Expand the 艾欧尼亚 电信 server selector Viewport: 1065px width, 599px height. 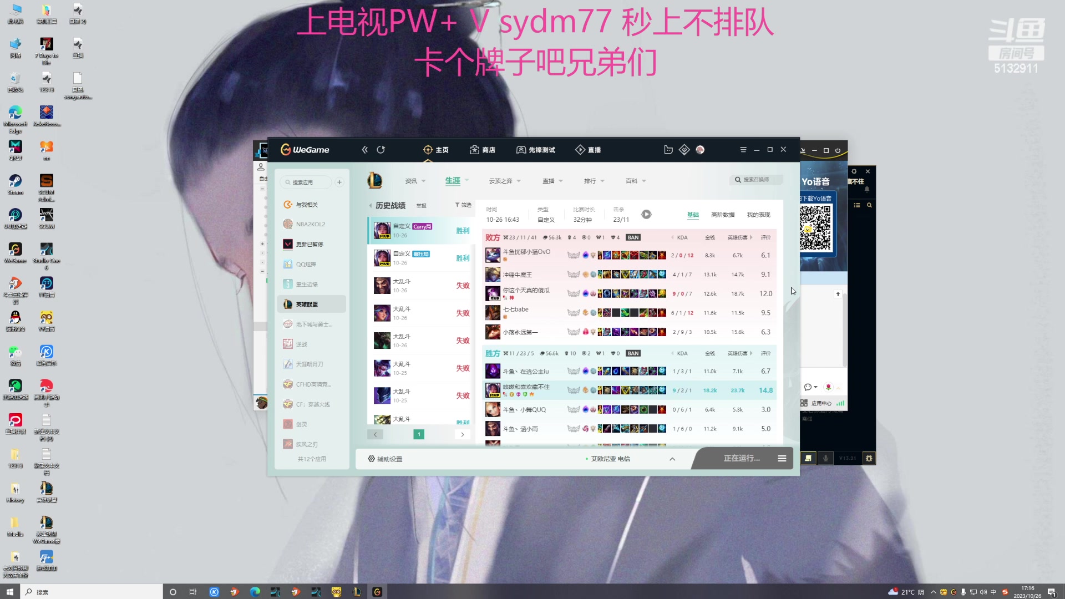pos(672,459)
